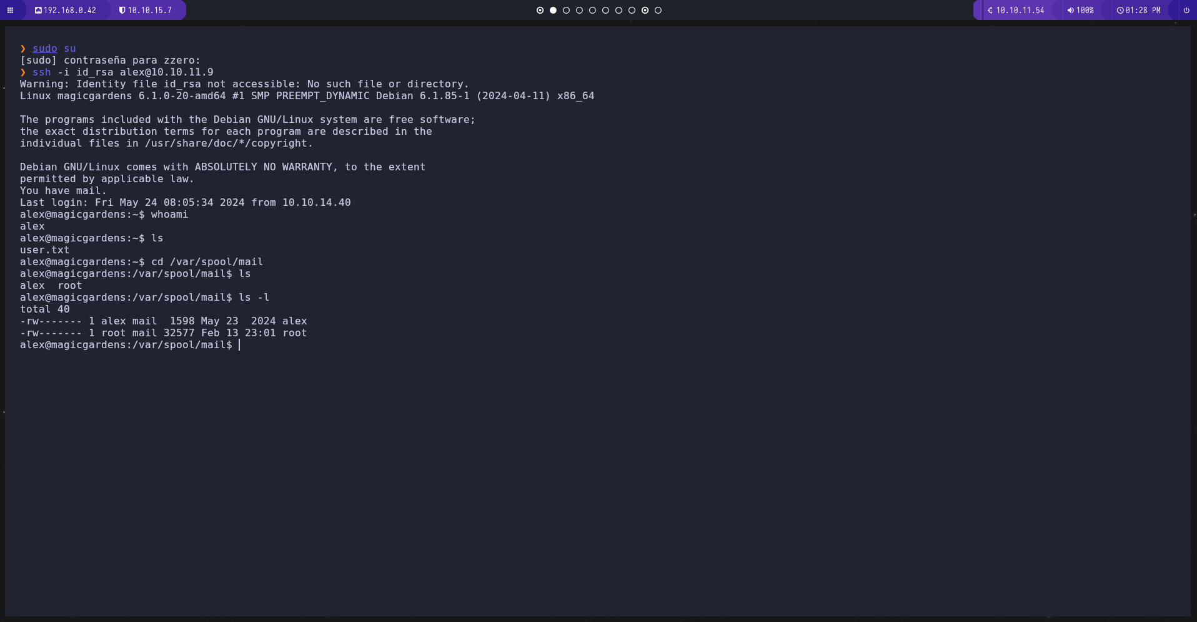The height and width of the screenshot is (622, 1197).
Task: Switch to the first workspace dot
Action: [x=540, y=11]
